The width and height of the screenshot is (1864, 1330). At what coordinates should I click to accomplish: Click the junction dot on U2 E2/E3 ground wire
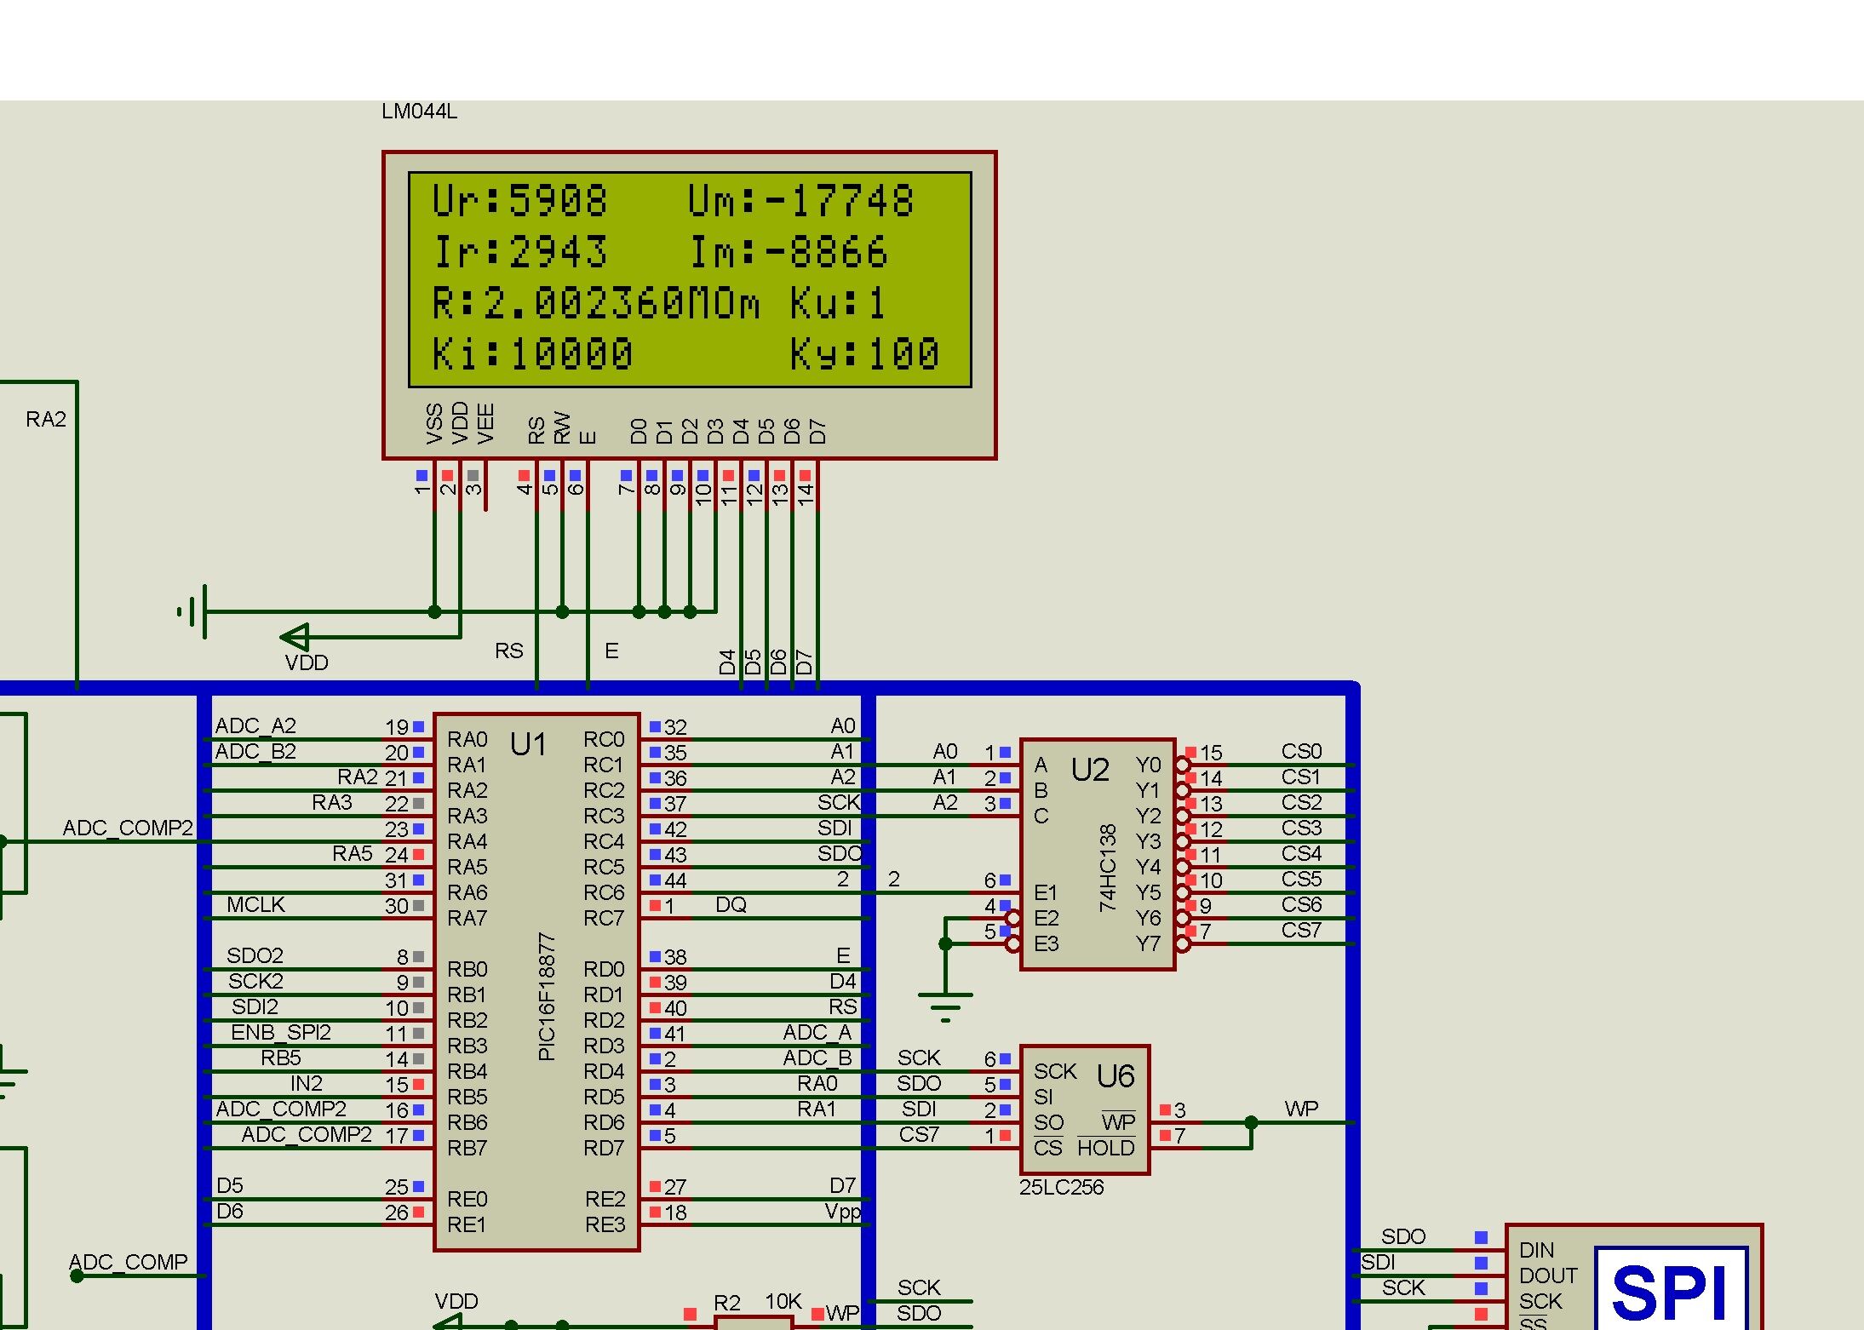(945, 943)
